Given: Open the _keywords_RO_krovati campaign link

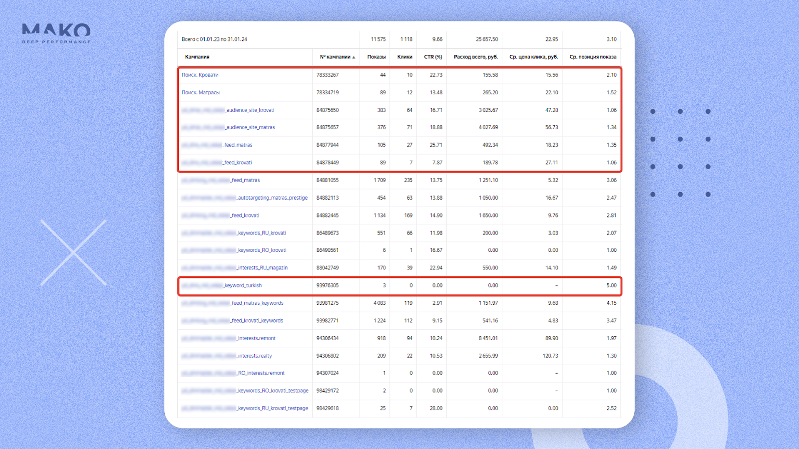Looking at the screenshot, I should [x=234, y=250].
